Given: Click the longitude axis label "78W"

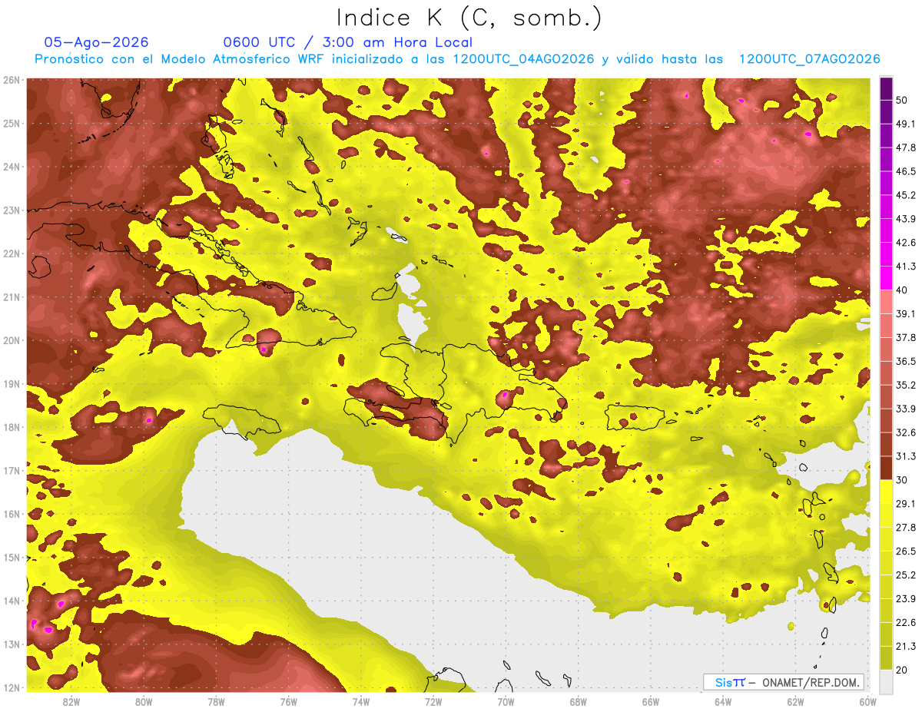Looking at the screenshot, I should tap(216, 701).
